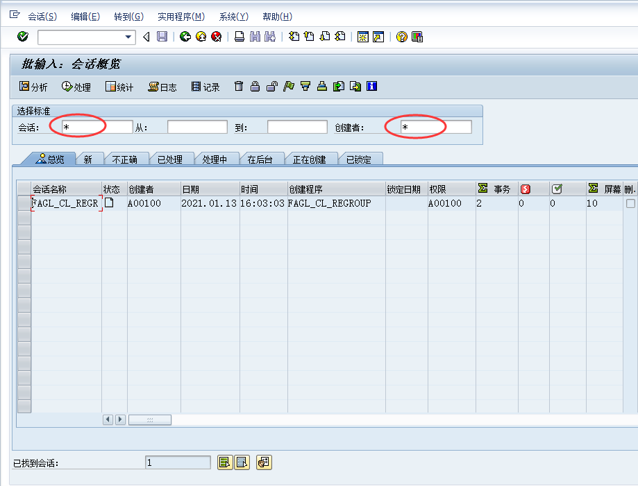The image size is (638, 486).
Task: Click the 处理 button
Action: click(76, 87)
